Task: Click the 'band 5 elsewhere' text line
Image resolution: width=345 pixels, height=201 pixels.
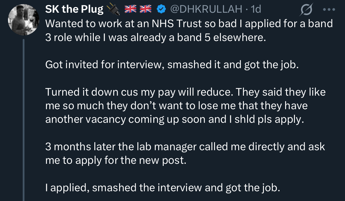Action: tap(156, 37)
